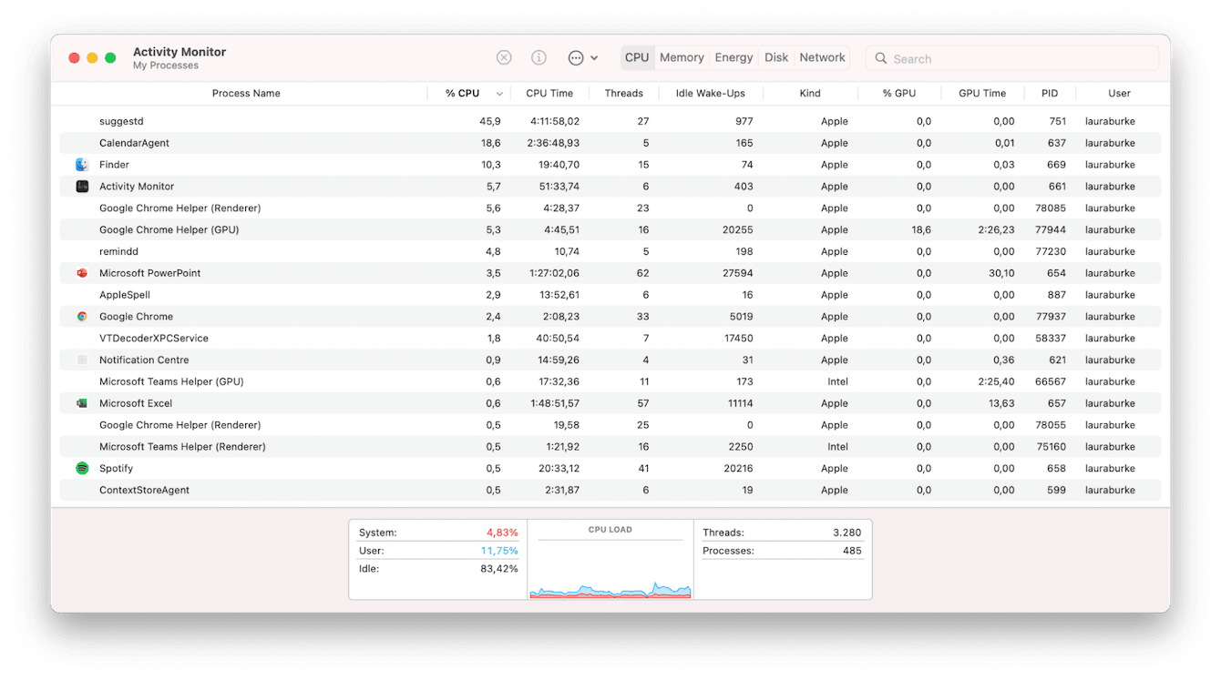Click the Stop Process (X) icon in toolbar
Image resolution: width=1221 pixels, height=680 pixels.
click(504, 57)
